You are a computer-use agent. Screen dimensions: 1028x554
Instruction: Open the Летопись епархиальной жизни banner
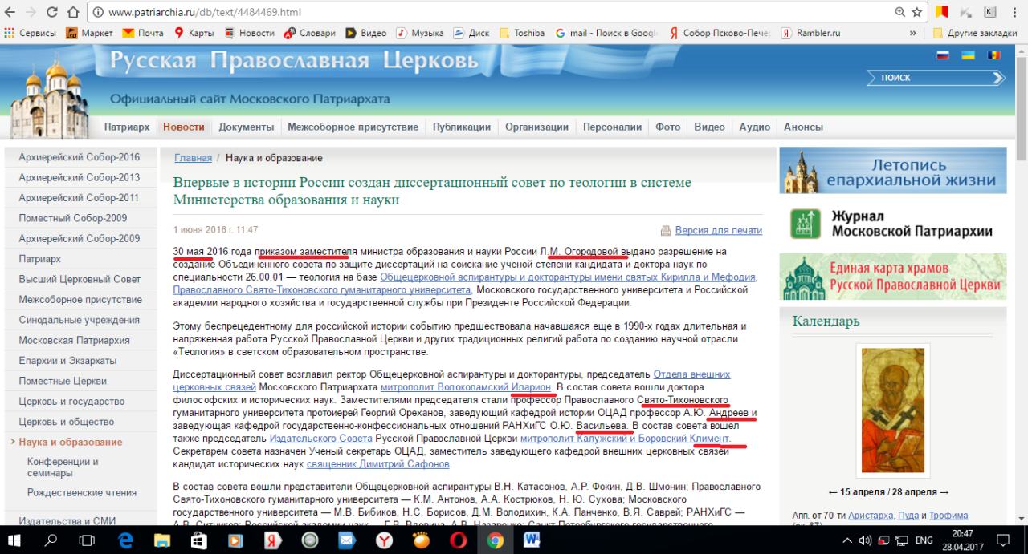pos(893,171)
